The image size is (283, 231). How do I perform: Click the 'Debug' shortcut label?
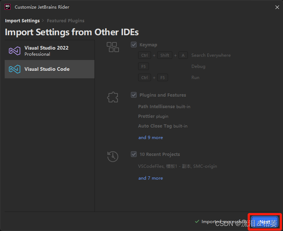[198, 66]
